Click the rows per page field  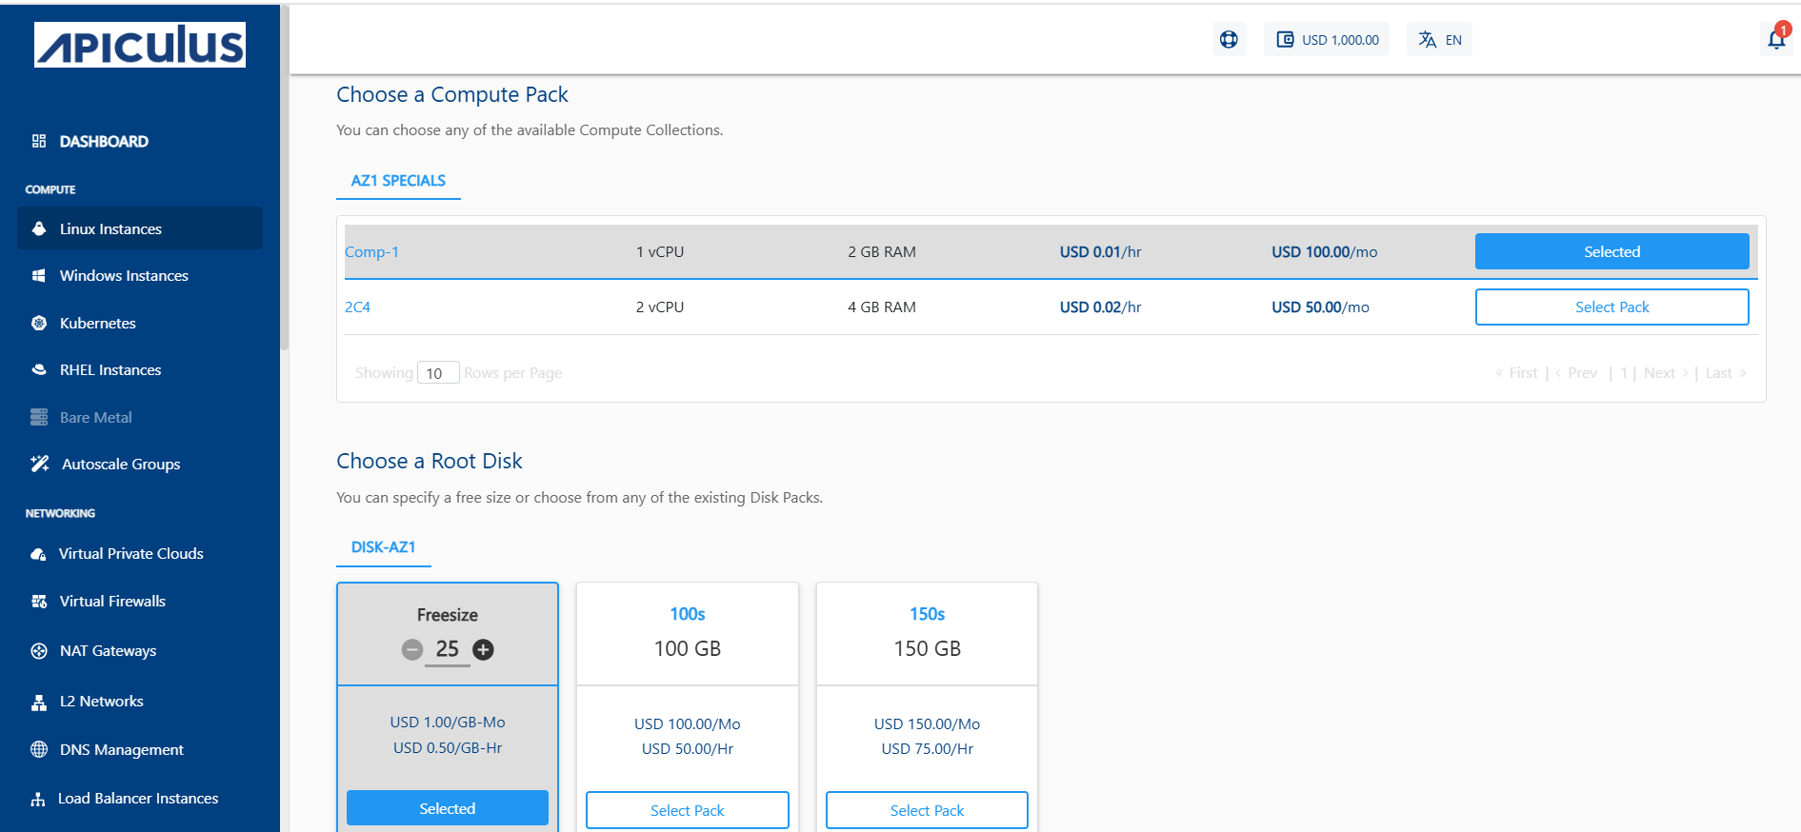click(437, 373)
